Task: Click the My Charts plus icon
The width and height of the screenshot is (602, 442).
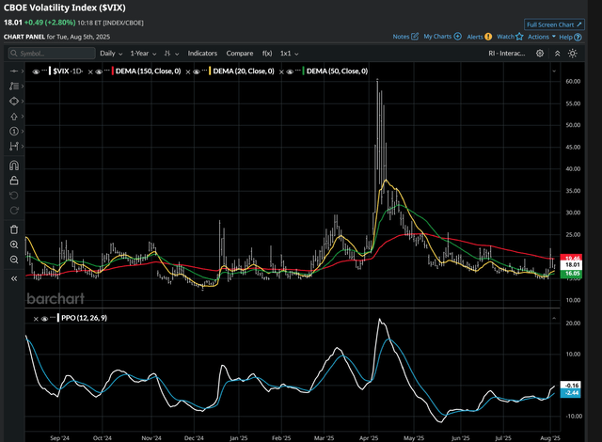Action: click(x=458, y=37)
